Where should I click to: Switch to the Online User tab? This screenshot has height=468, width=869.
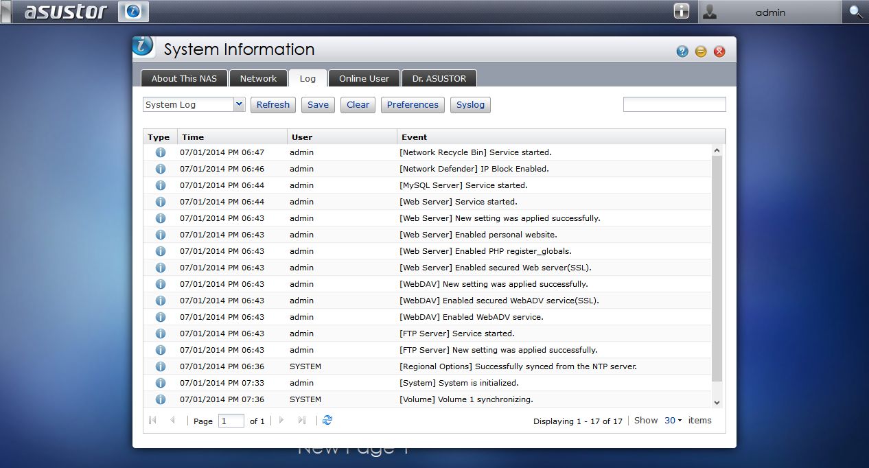364,78
